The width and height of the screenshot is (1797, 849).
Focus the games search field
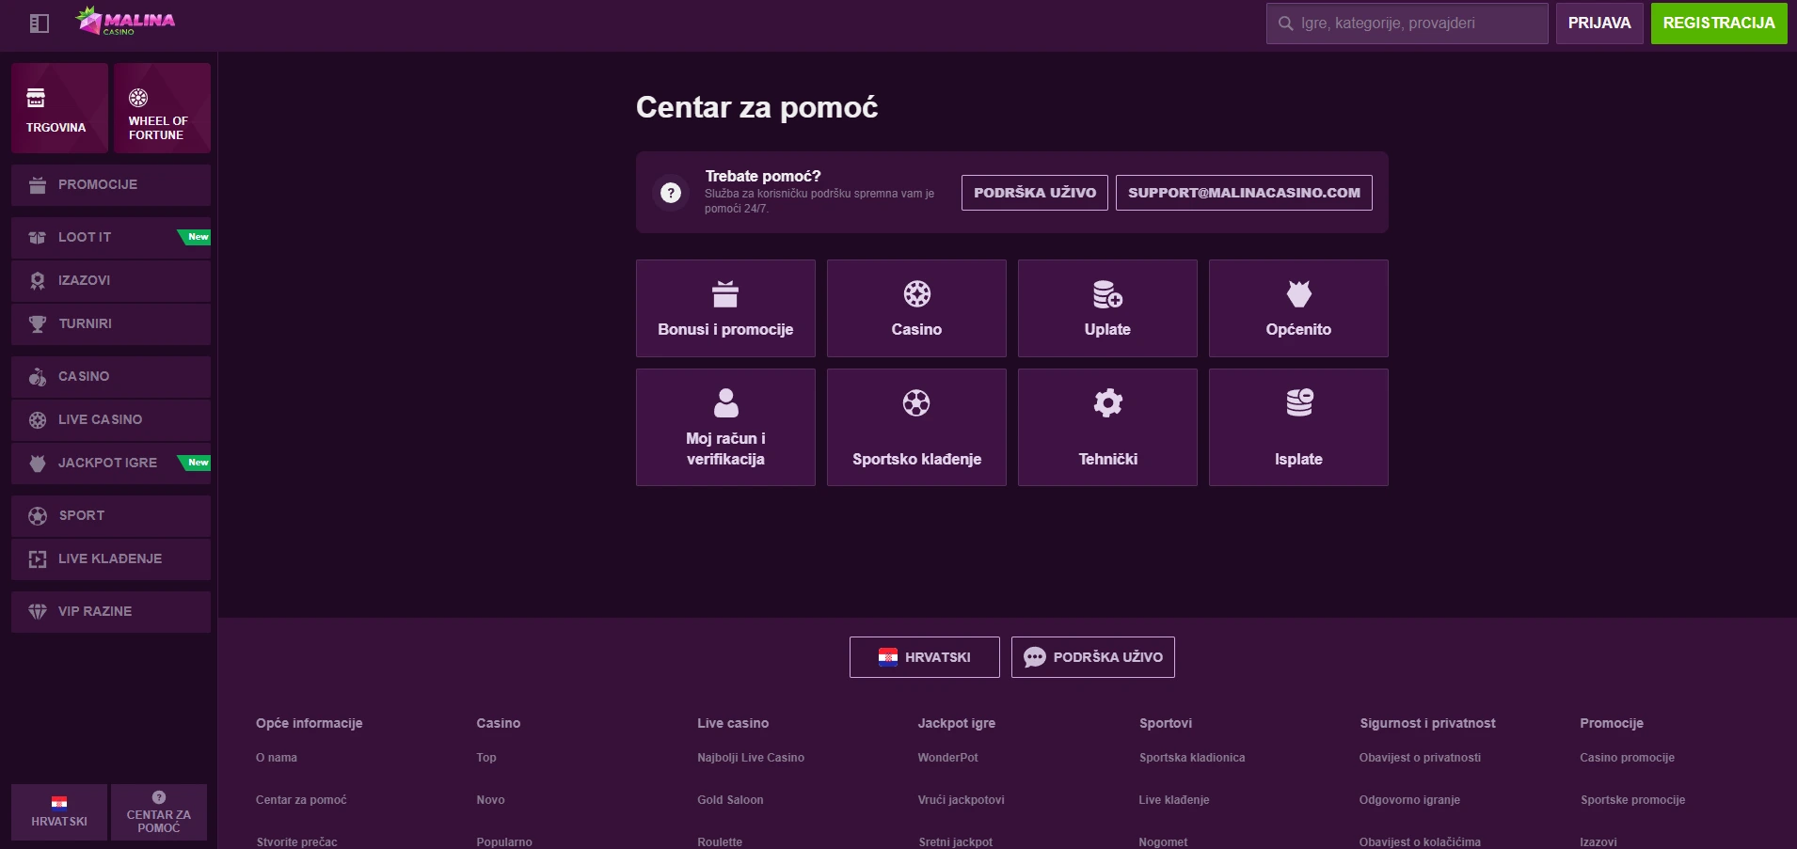click(x=1407, y=24)
